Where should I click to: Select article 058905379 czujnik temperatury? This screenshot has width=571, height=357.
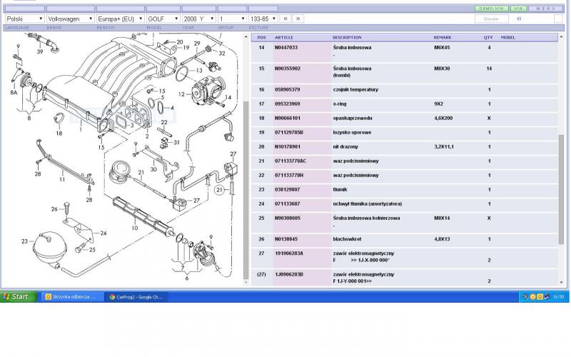coord(288,90)
